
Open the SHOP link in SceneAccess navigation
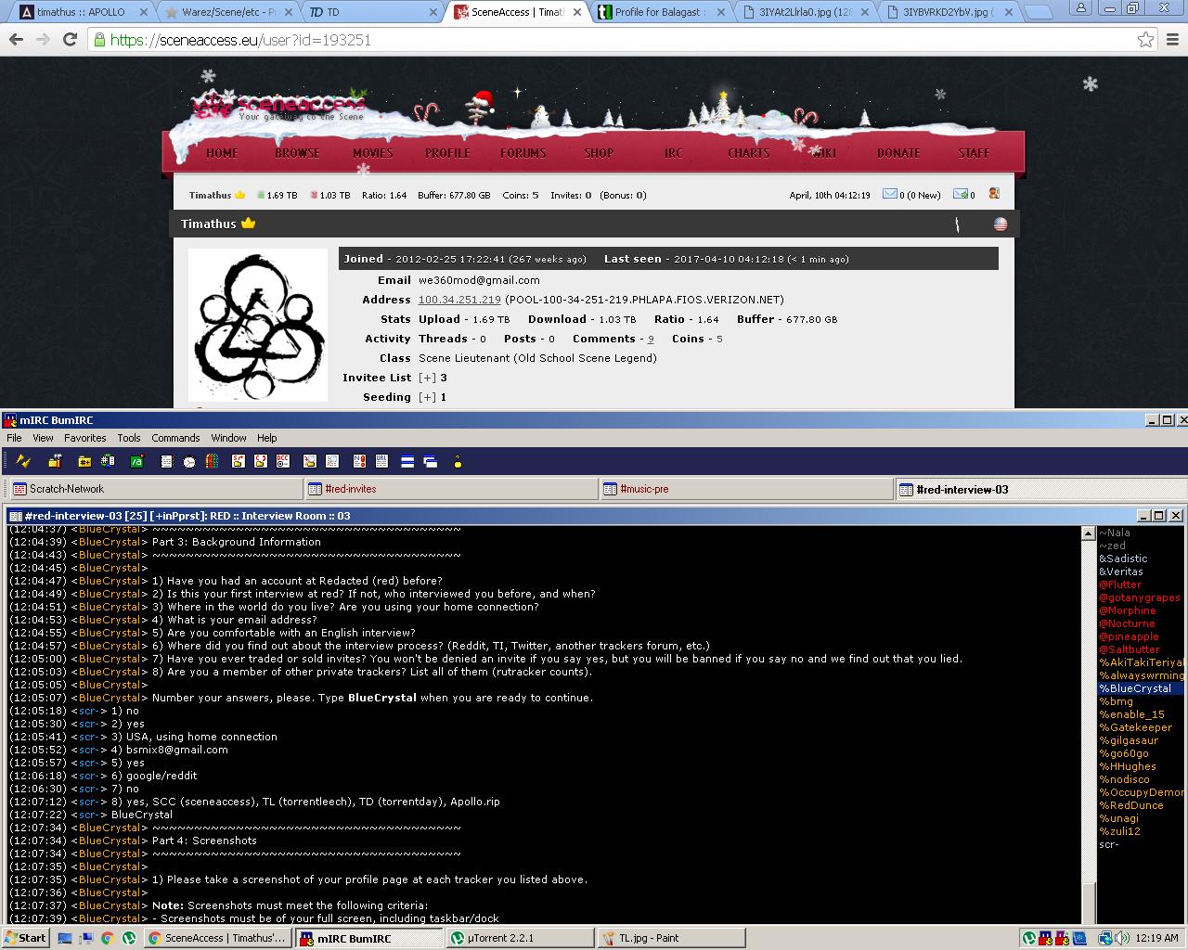click(599, 153)
